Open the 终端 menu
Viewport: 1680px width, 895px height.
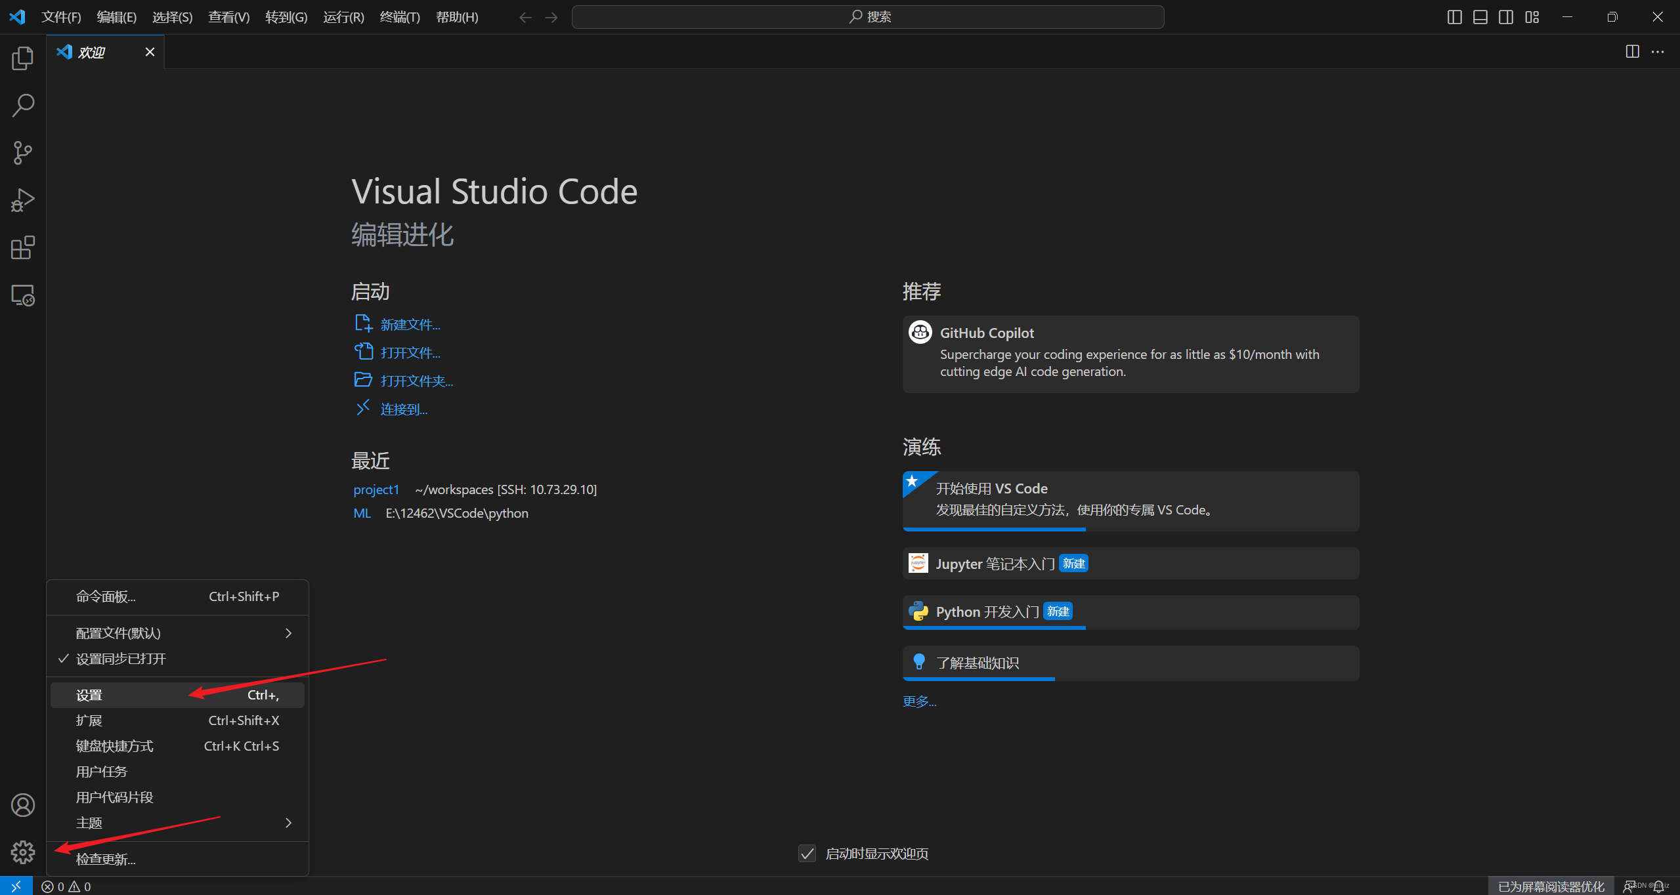(x=399, y=16)
